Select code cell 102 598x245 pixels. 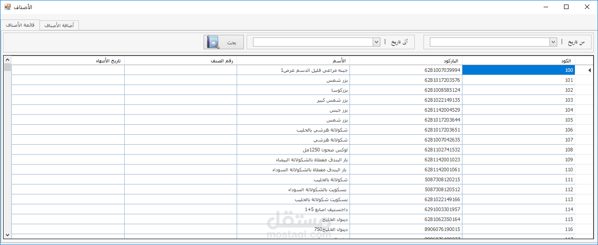(x=519, y=90)
